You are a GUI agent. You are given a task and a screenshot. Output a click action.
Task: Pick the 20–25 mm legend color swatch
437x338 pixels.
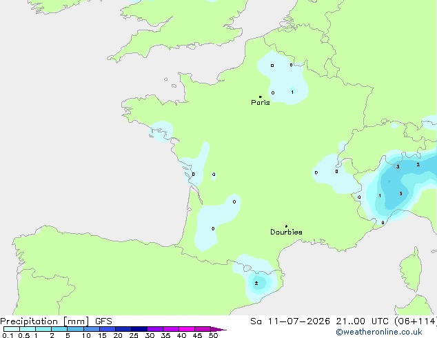(123, 329)
